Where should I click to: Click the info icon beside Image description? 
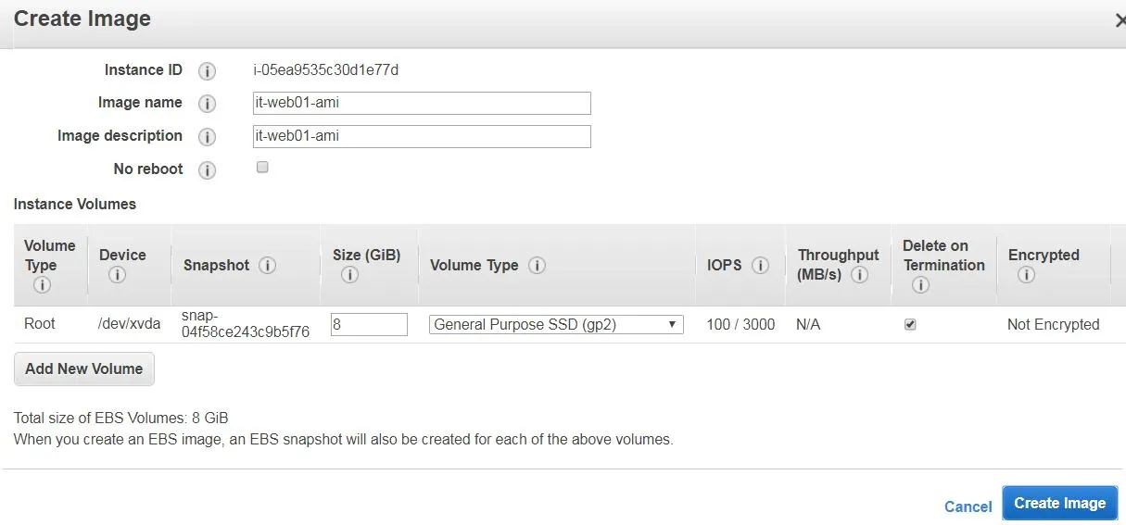(x=208, y=137)
